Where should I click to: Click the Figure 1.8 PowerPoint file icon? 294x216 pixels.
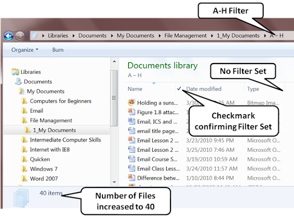click(x=132, y=112)
